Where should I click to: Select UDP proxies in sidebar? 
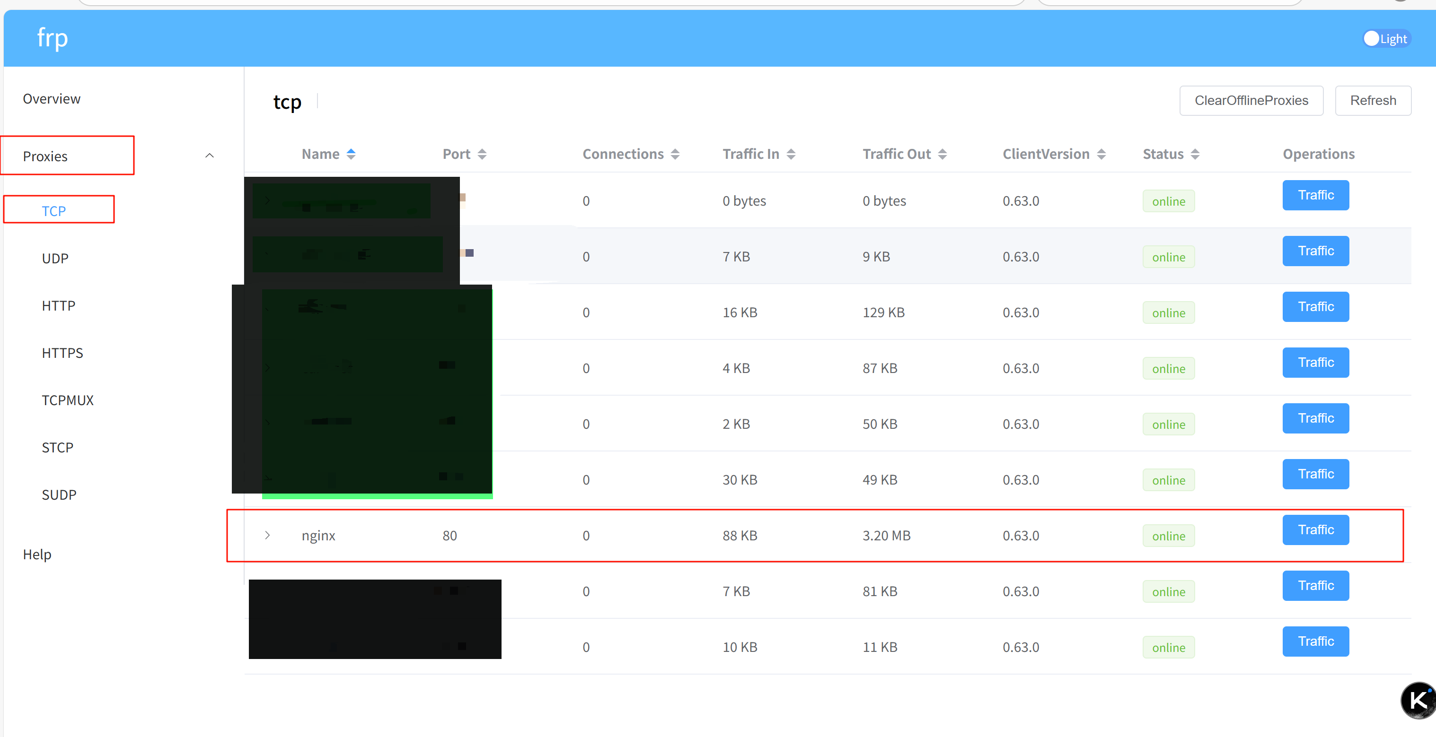tap(54, 259)
